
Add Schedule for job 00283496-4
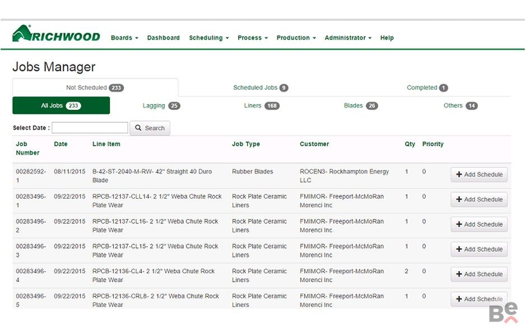coord(479,274)
